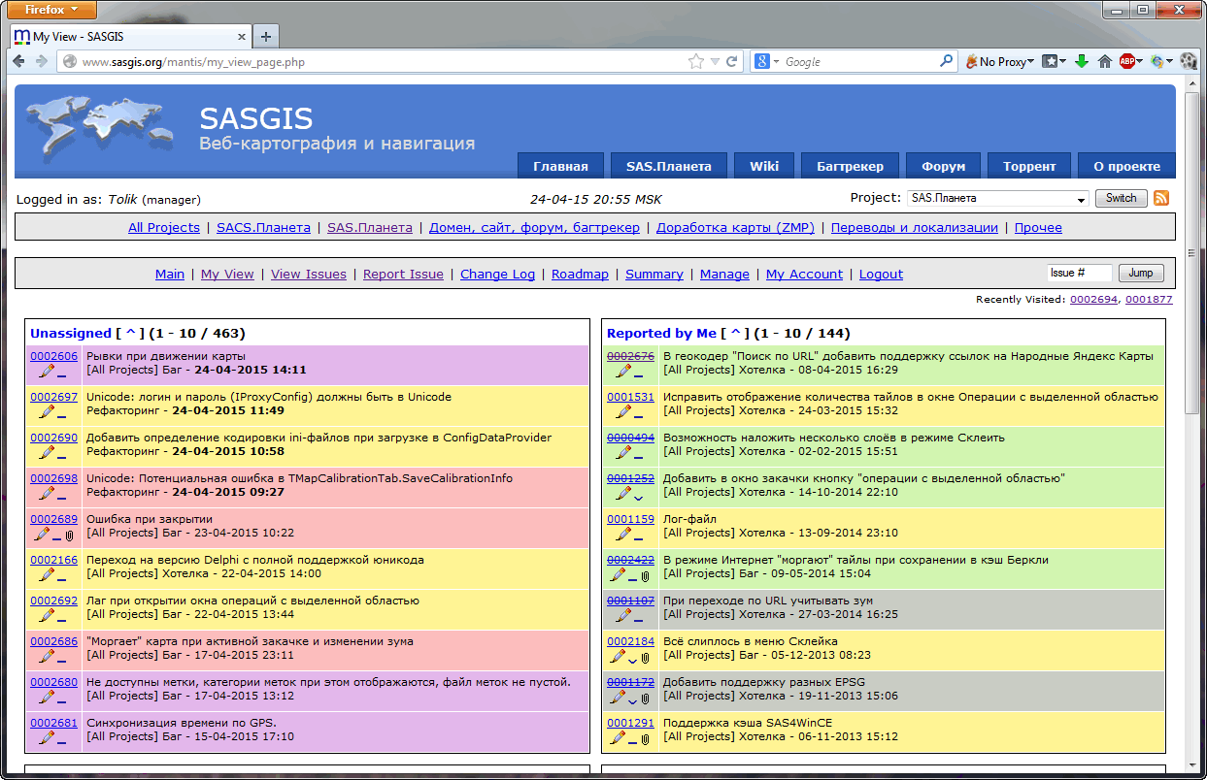1207x780 pixels.
Task: Edit issue 0001531 using its pencil icon
Action: click(622, 411)
